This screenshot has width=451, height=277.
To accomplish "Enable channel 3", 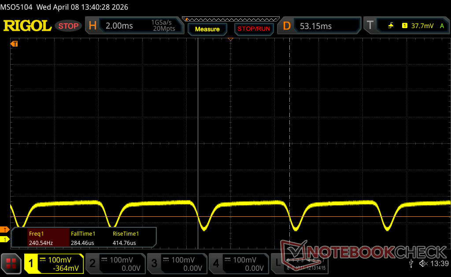I will [x=176, y=263].
